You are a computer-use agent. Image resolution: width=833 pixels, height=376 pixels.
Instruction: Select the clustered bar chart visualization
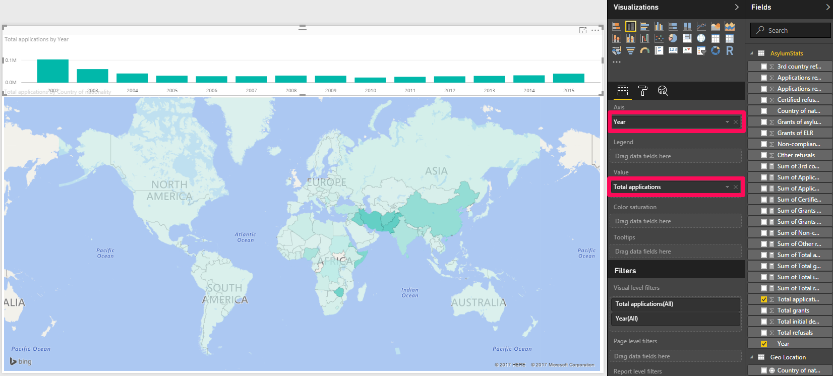click(x=644, y=26)
